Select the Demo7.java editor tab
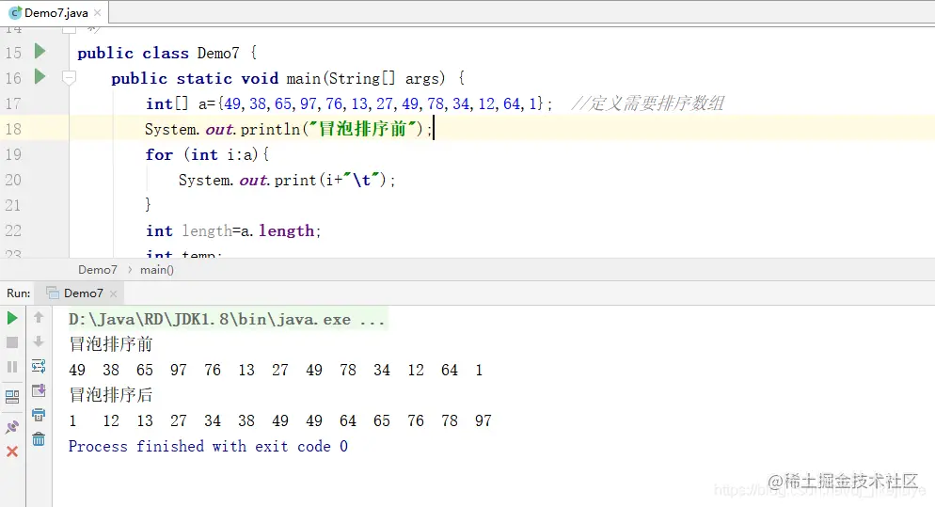The width and height of the screenshot is (935, 507). (56, 12)
